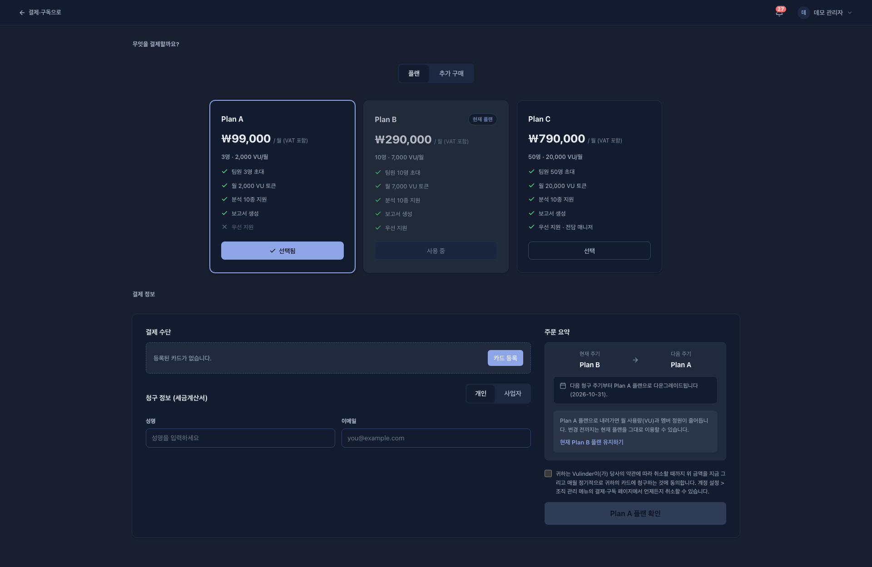Click the calendar icon in downgrade notice
This screenshot has width=872, height=567.
point(563,386)
